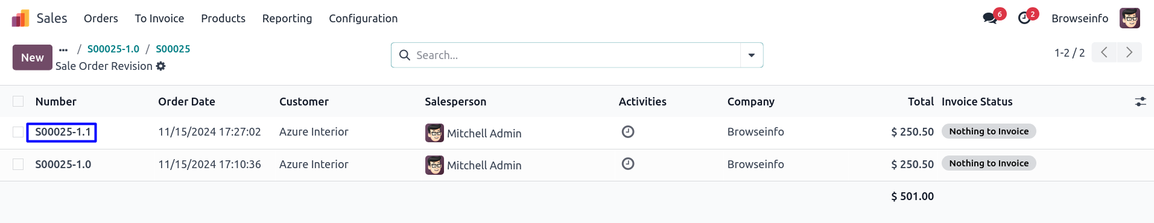Open the Sales app home icon

21,19
